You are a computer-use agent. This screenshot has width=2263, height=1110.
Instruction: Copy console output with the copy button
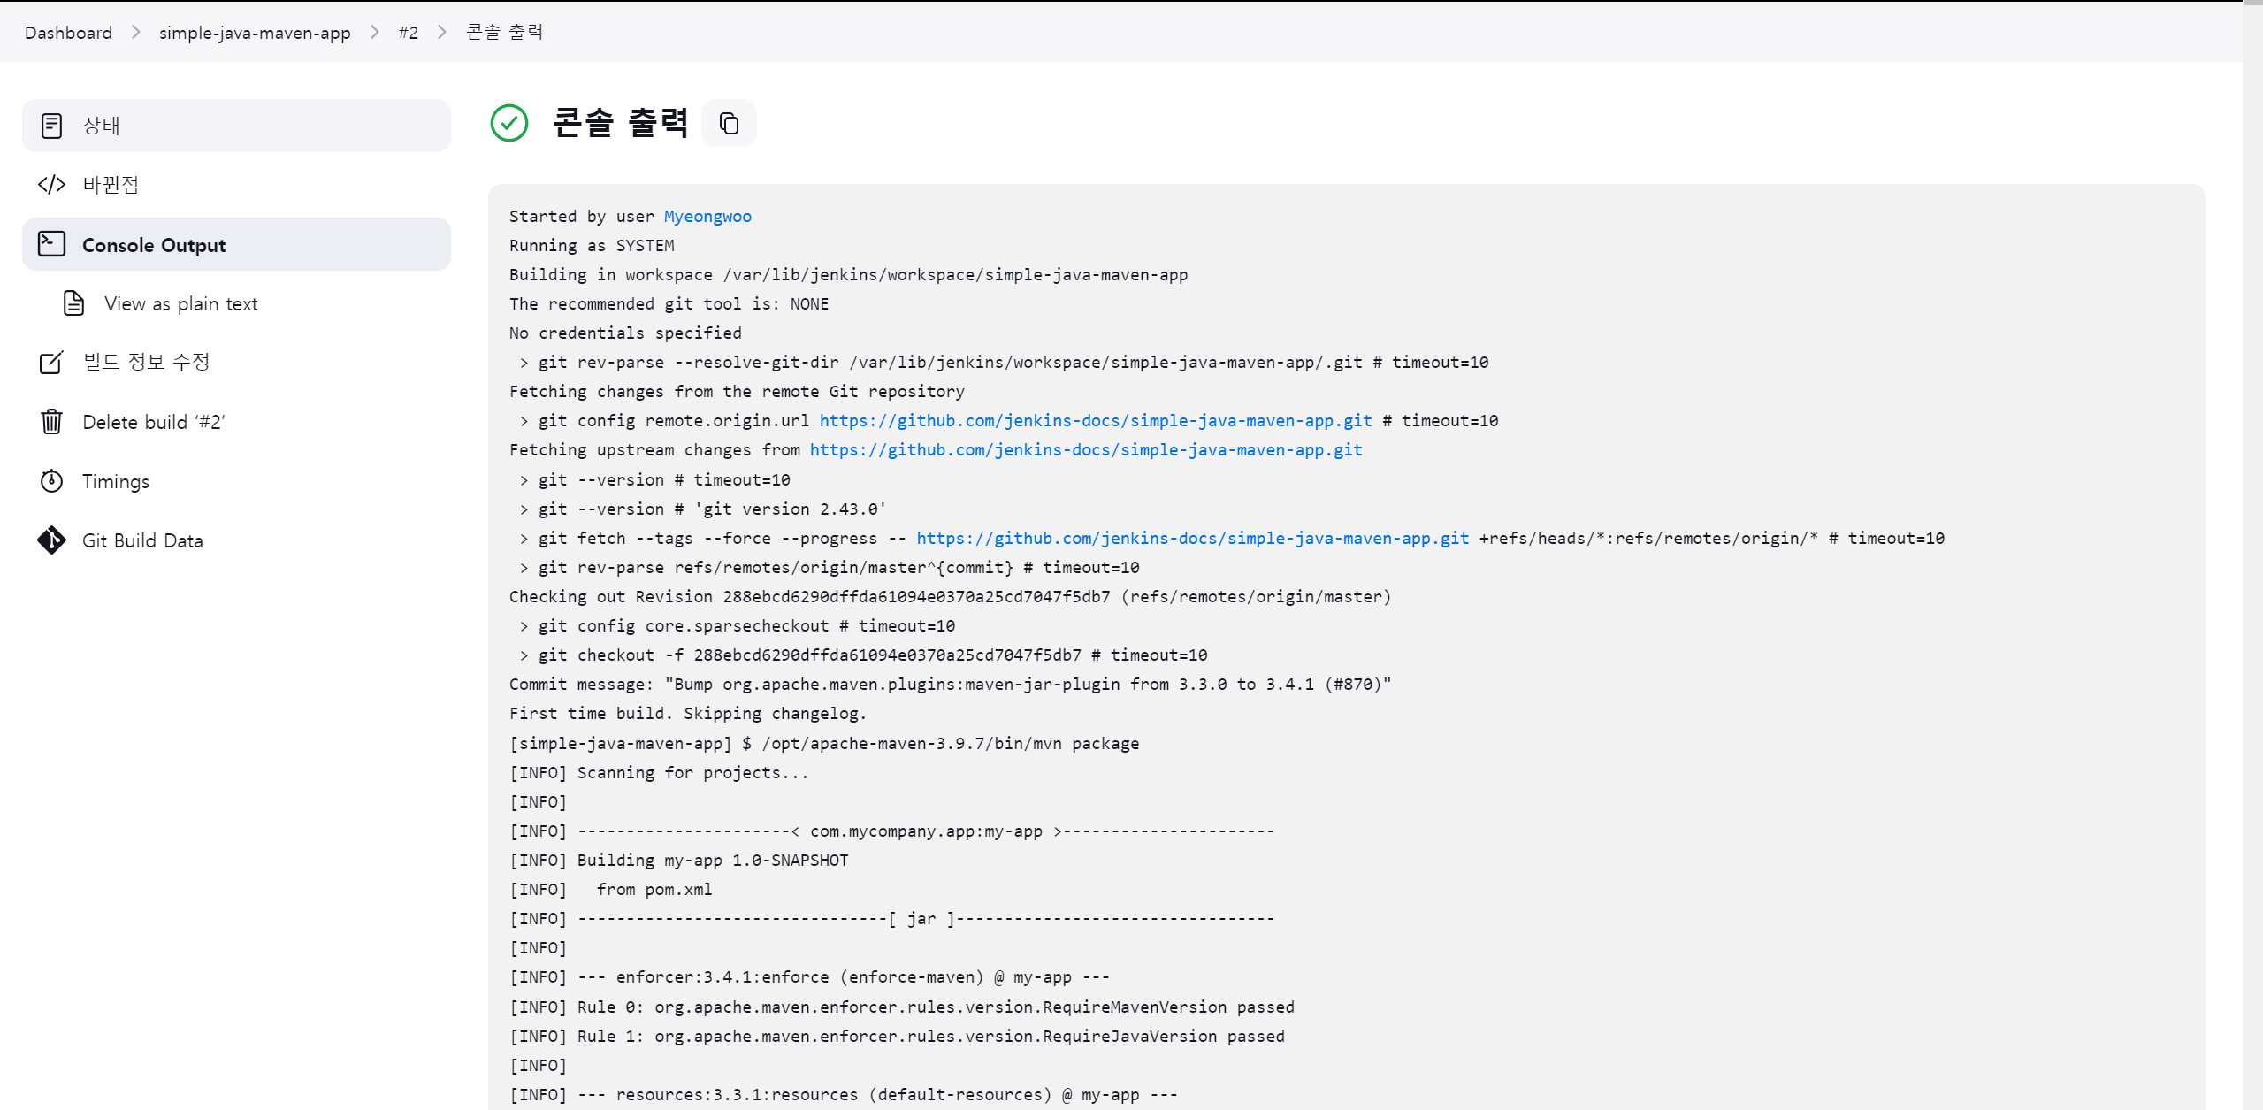click(x=729, y=123)
